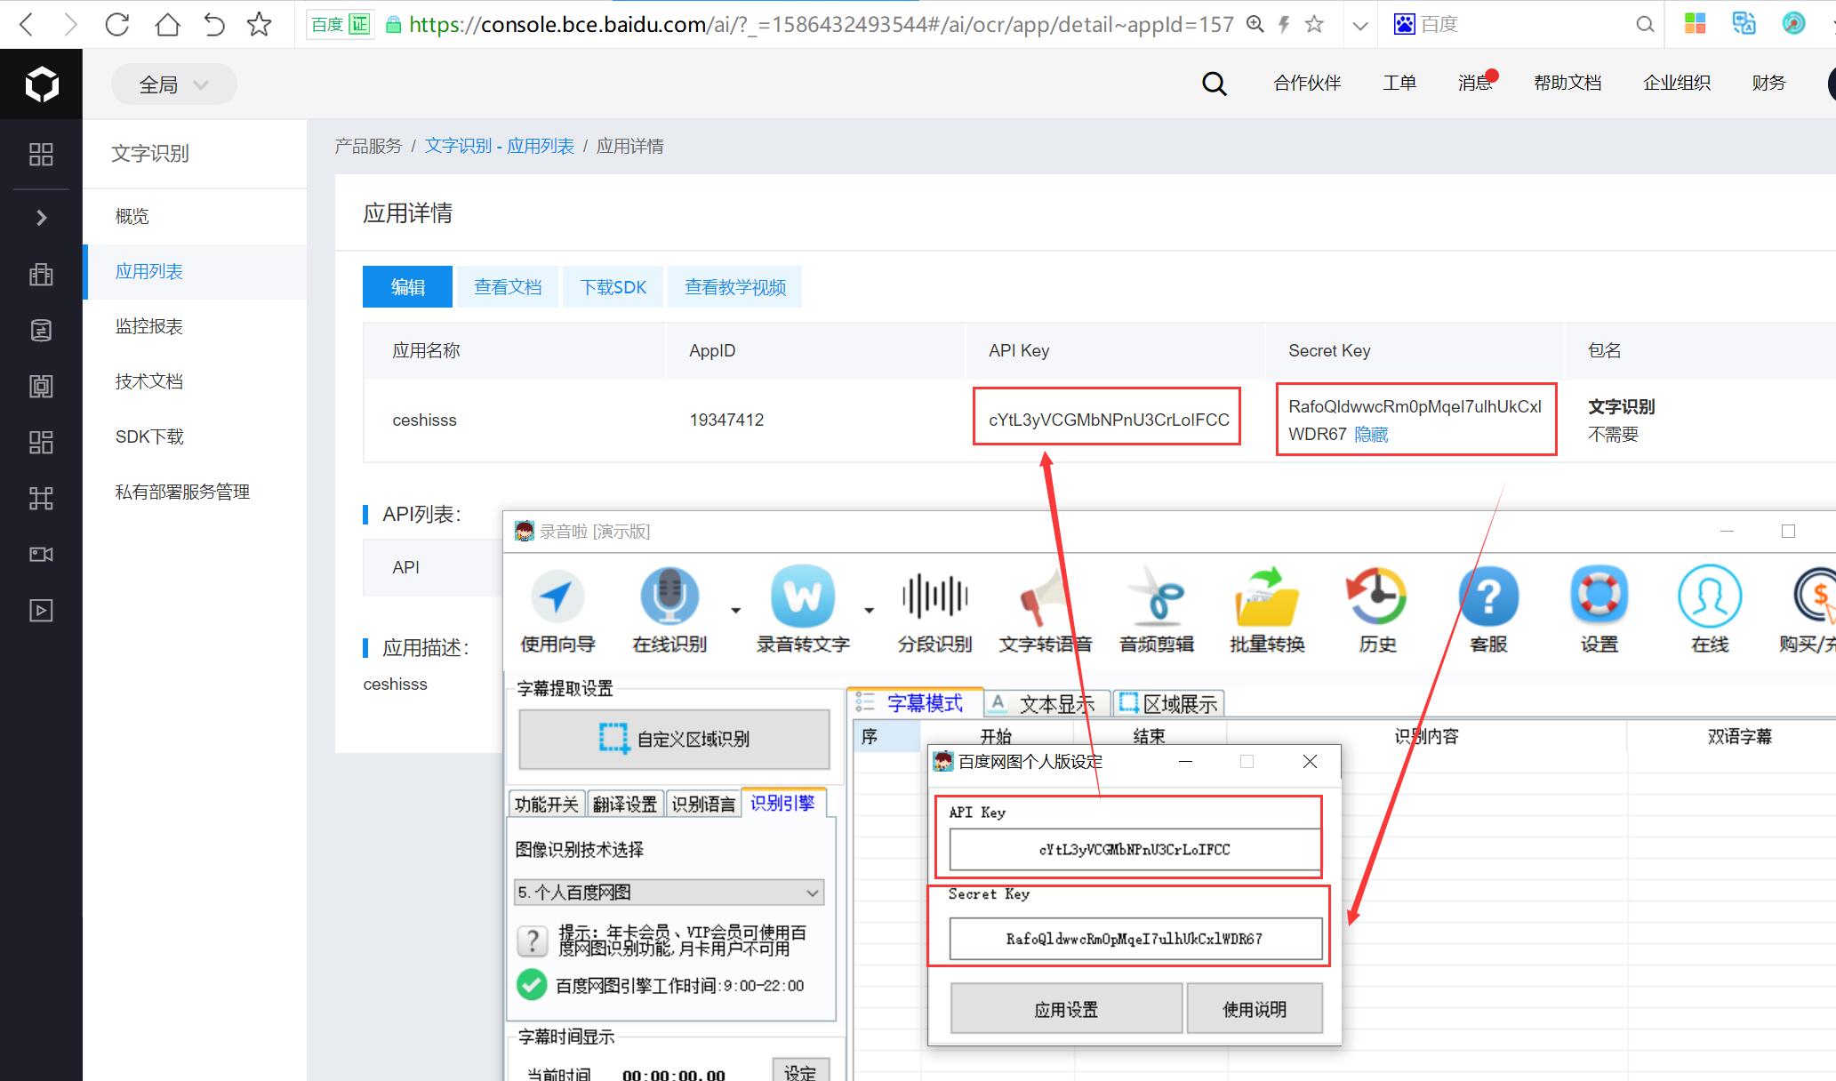1836x1081 pixels.
Task: Click the API Key input field
Action: tap(1134, 849)
